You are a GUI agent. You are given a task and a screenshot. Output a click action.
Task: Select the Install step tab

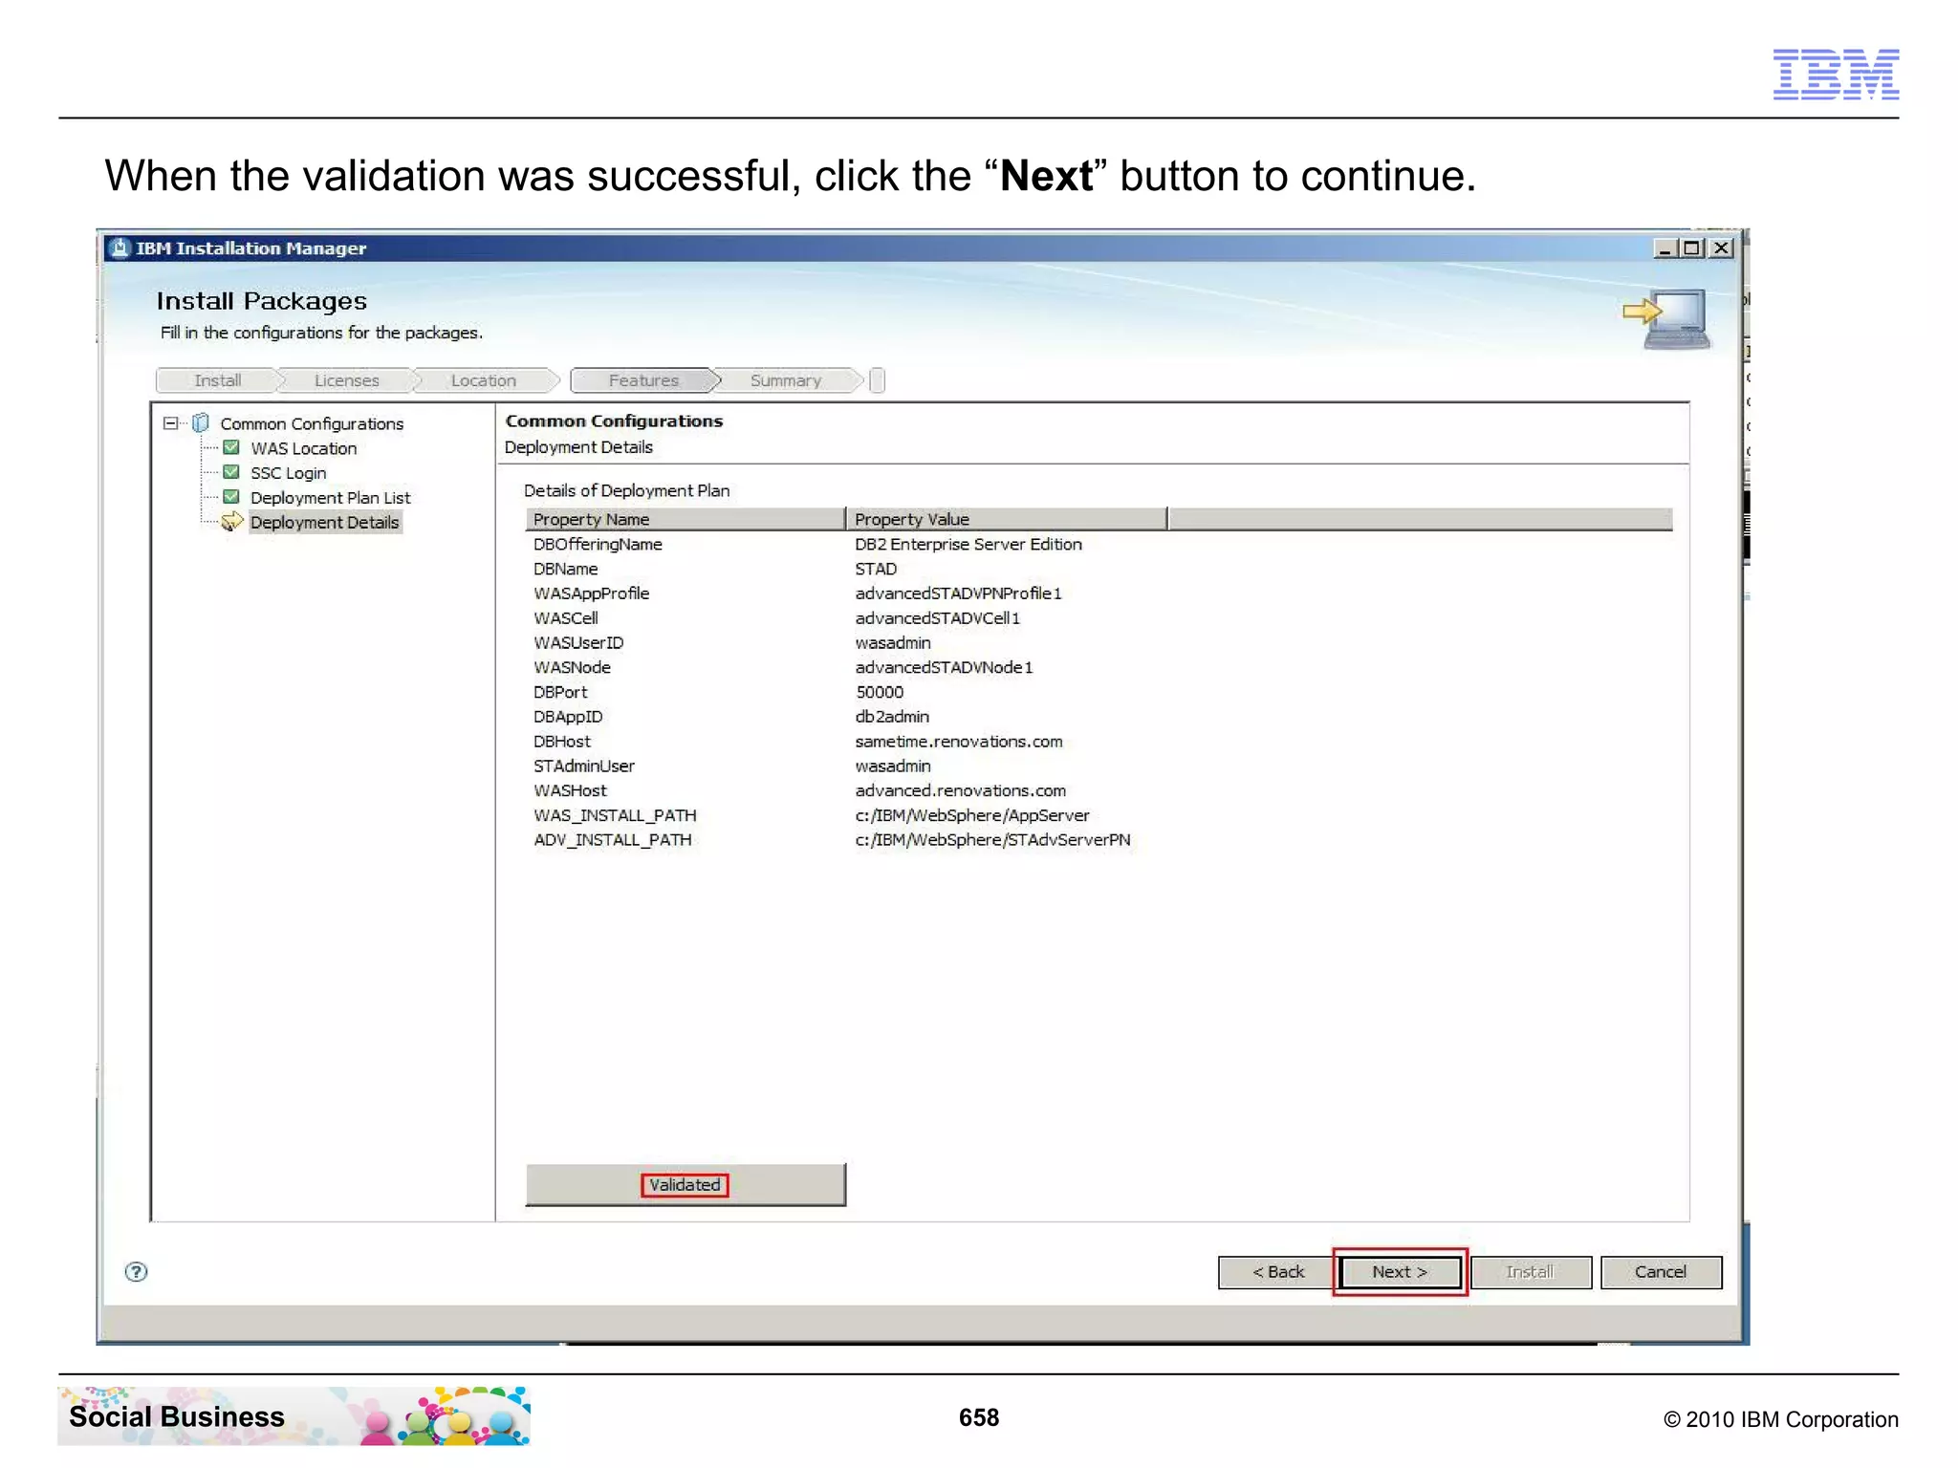pos(218,380)
